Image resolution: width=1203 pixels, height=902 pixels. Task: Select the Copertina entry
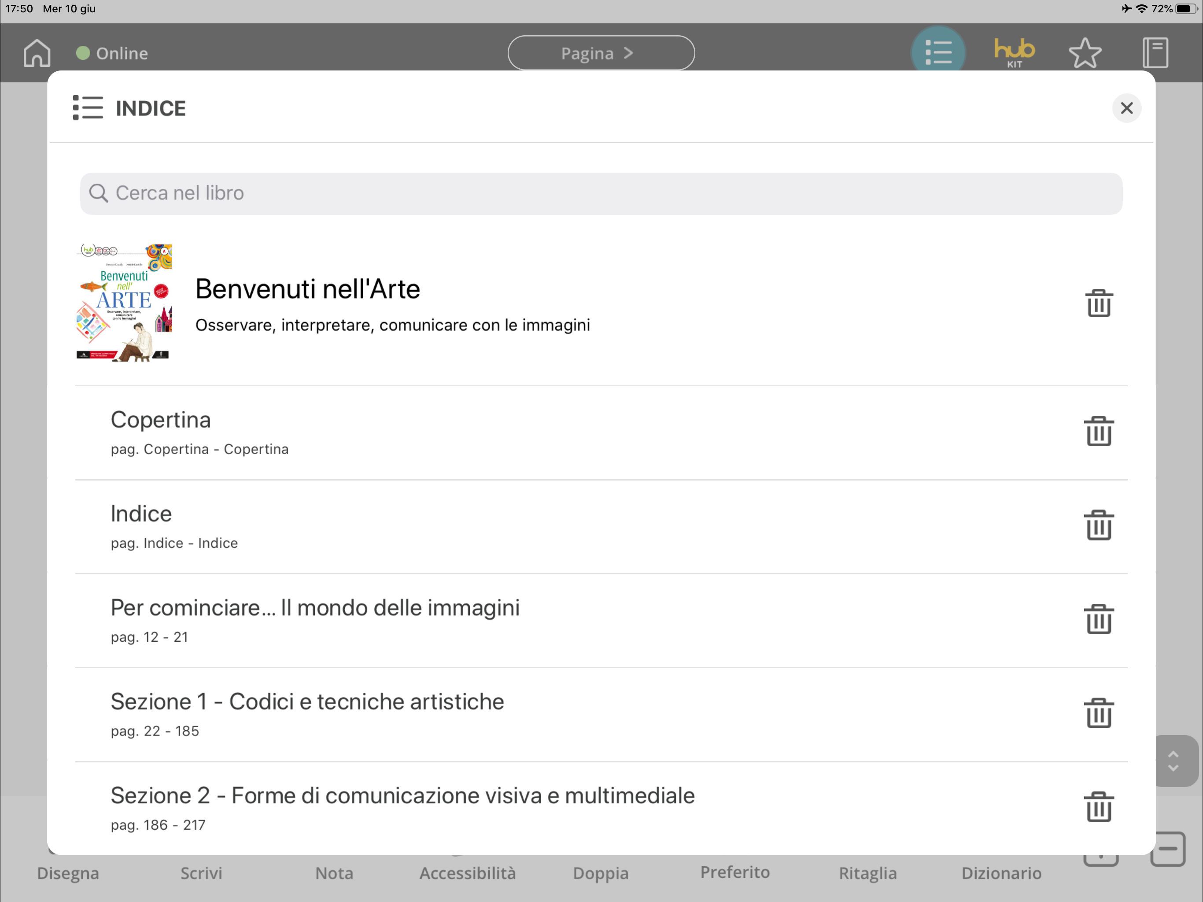[161, 420]
